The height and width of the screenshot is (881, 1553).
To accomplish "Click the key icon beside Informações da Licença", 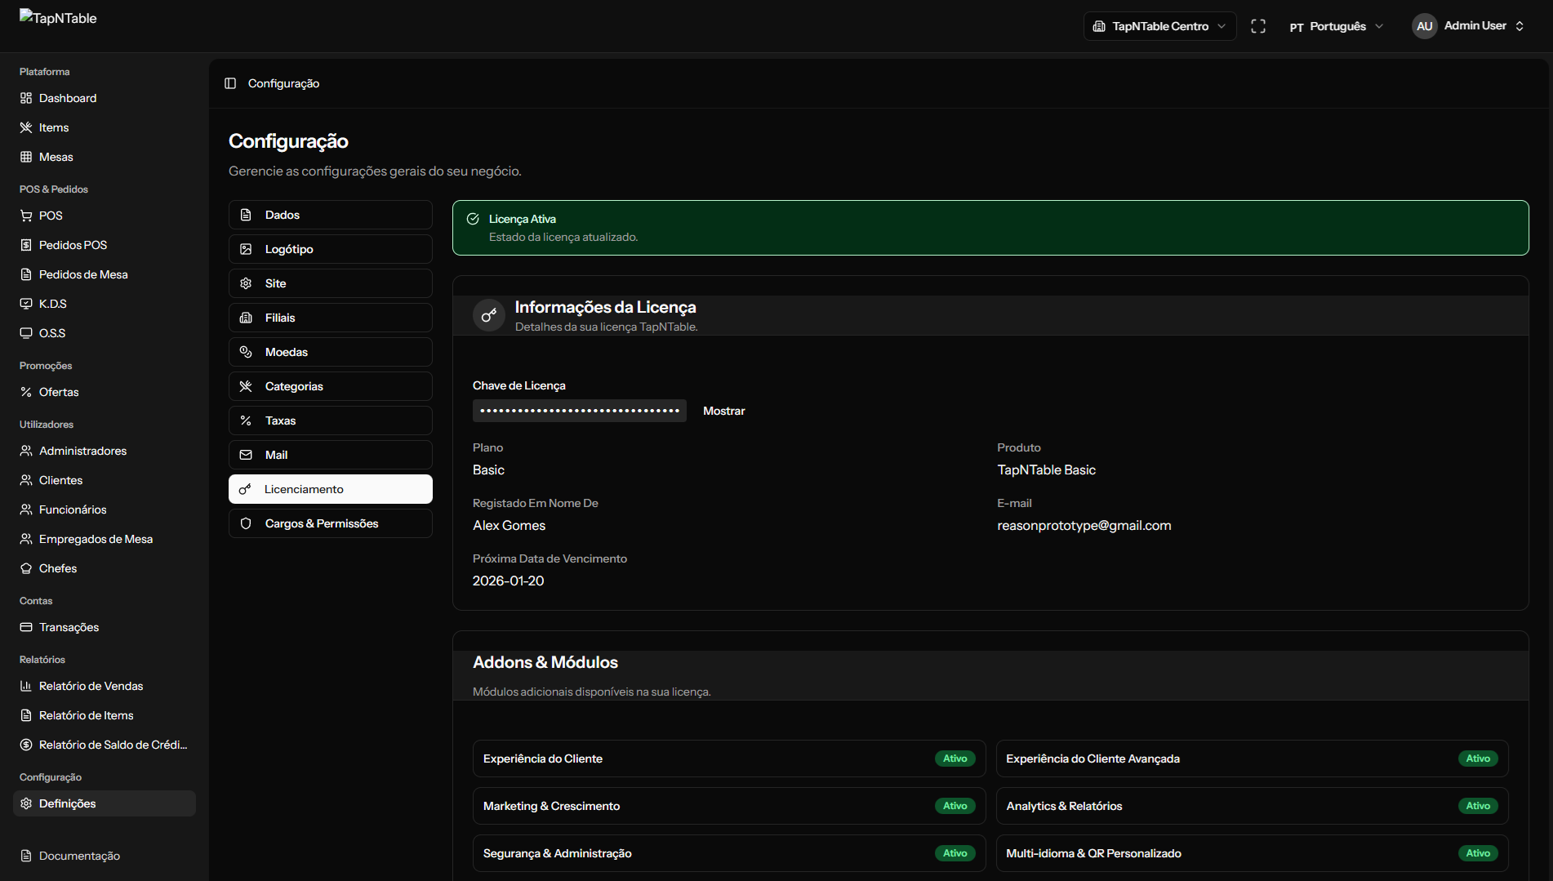I will 488,315.
